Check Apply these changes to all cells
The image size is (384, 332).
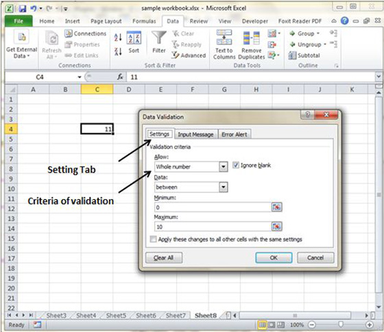(154, 239)
